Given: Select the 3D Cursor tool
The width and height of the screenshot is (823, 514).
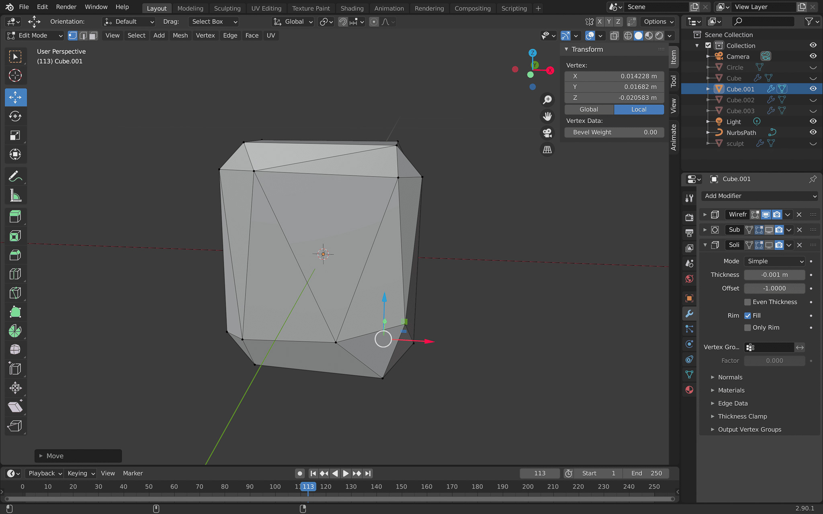Looking at the screenshot, I should pos(15,75).
